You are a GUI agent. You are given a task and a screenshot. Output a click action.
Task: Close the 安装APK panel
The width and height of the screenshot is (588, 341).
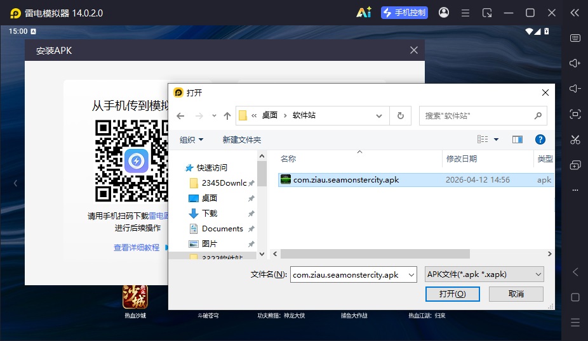point(413,50)
